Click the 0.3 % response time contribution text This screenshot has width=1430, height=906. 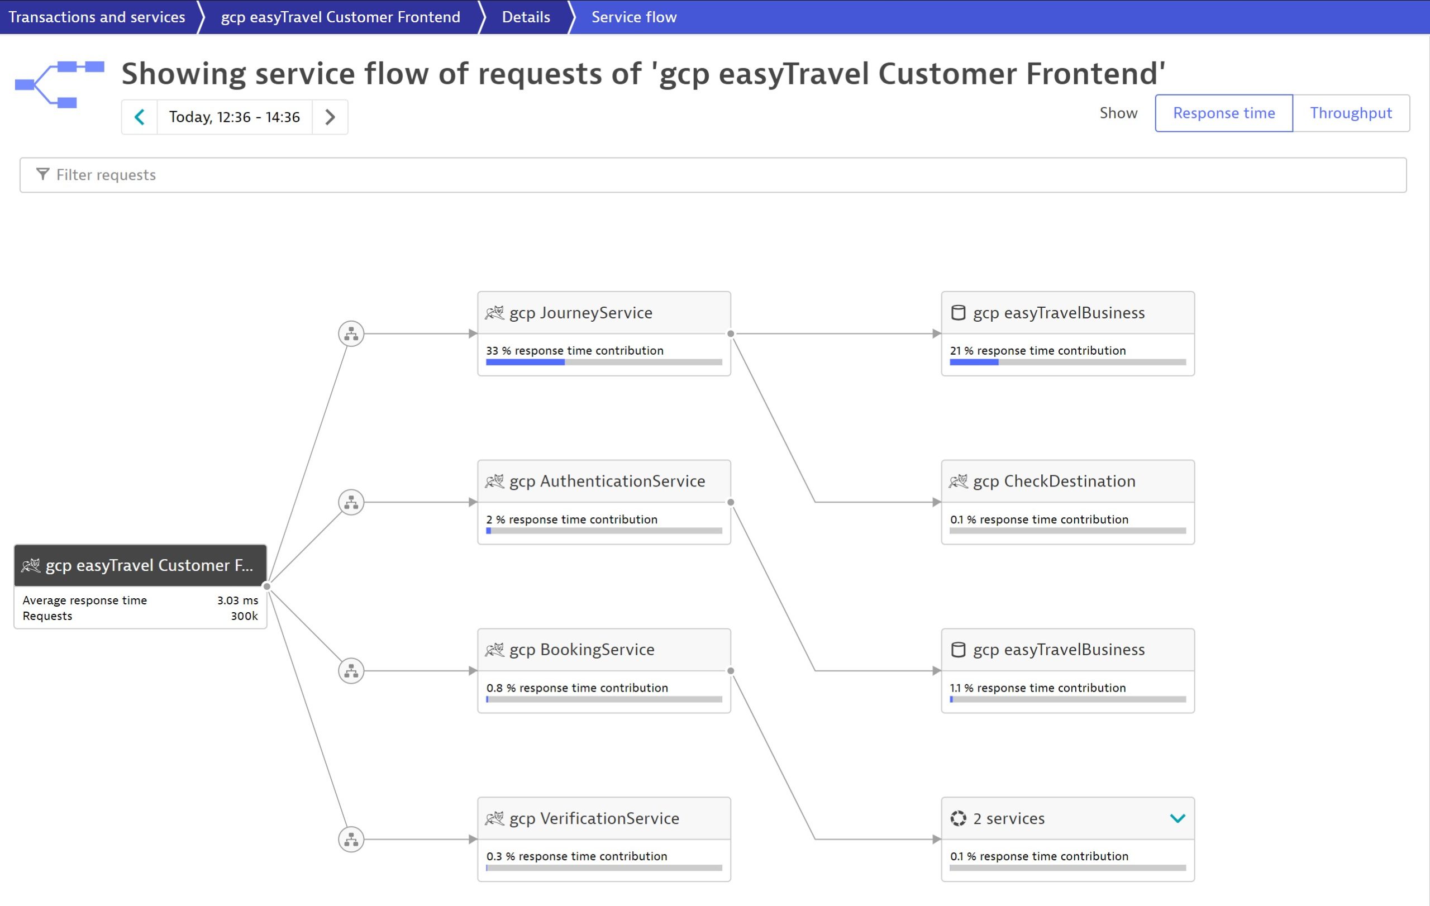point(576,856)
